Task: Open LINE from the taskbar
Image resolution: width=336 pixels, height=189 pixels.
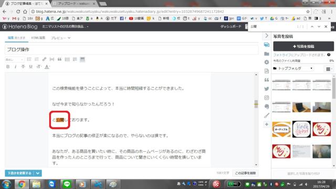Action: (x=67, y=184)
